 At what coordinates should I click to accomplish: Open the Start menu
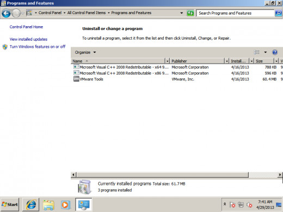pyautogui.click(x=10, y=204)
